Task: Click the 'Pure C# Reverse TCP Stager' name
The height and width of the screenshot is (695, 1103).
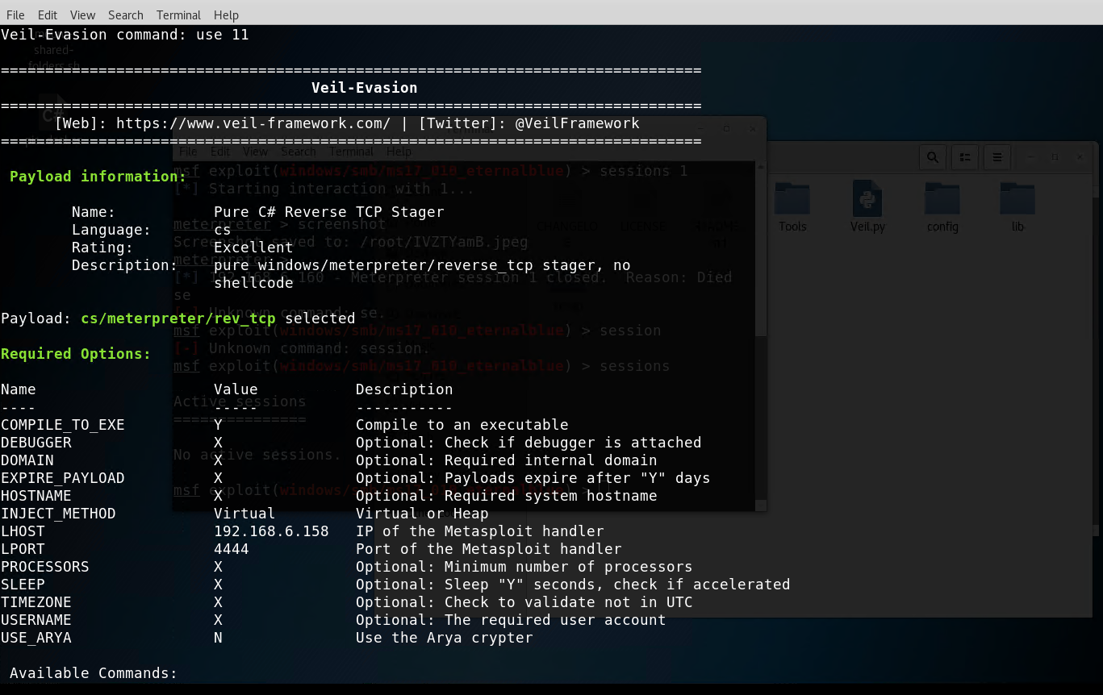Action: coord(329,212)
